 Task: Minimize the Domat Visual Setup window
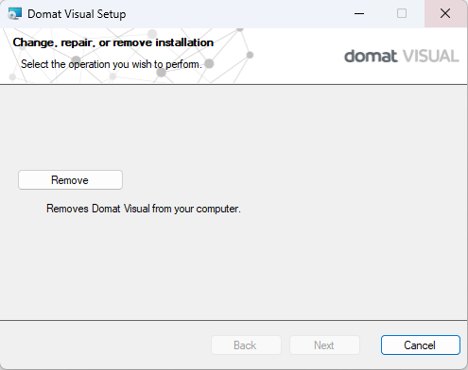359,13
